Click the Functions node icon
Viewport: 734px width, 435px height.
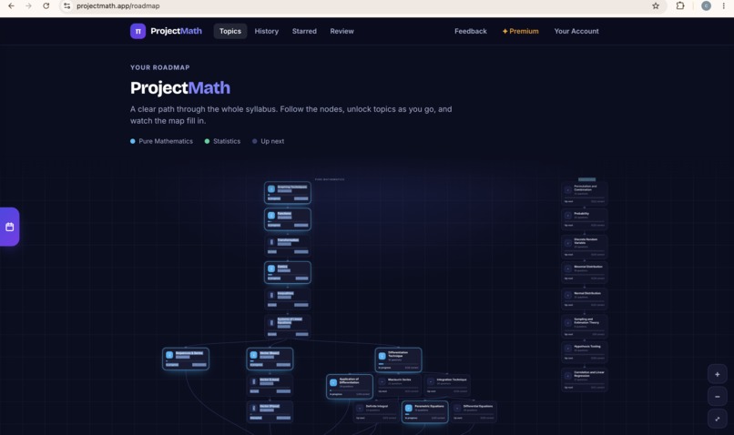(271, 216)
